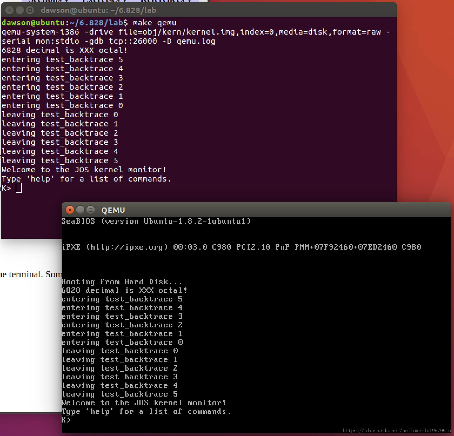Click 'leaving test_backtrace 2' in the terminal
This screenshot has width=454, height=436.
point(60,133)
